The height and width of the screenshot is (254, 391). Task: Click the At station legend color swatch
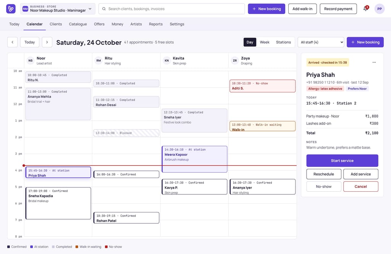31,247
